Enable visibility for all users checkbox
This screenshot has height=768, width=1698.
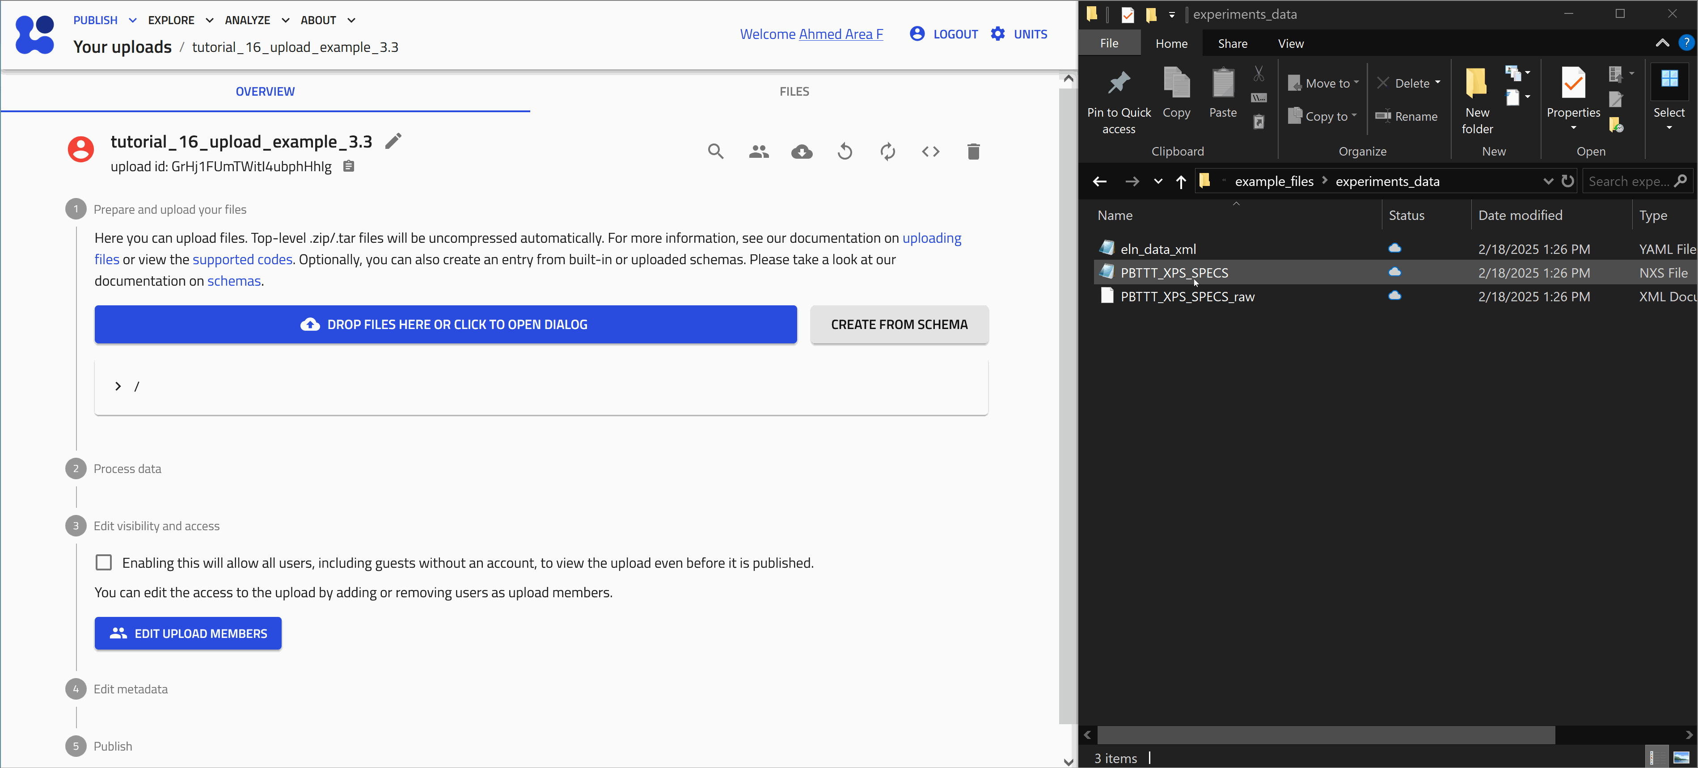103,562
